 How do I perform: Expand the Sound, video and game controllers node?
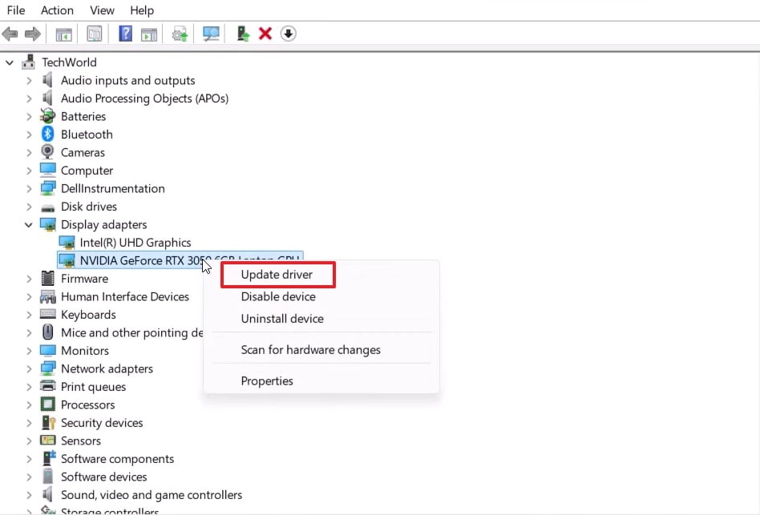tap(30, 495)
